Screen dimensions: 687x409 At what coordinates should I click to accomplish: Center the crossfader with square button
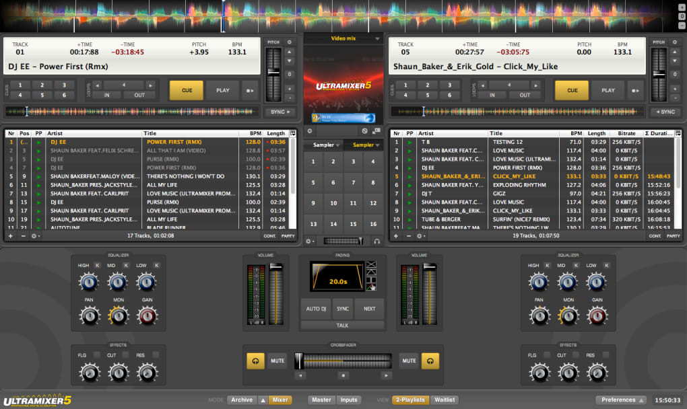(x=343, y=375)
